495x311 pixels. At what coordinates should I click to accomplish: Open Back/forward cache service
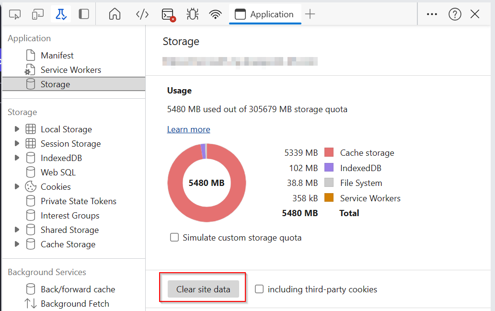(x=78, y=289)
